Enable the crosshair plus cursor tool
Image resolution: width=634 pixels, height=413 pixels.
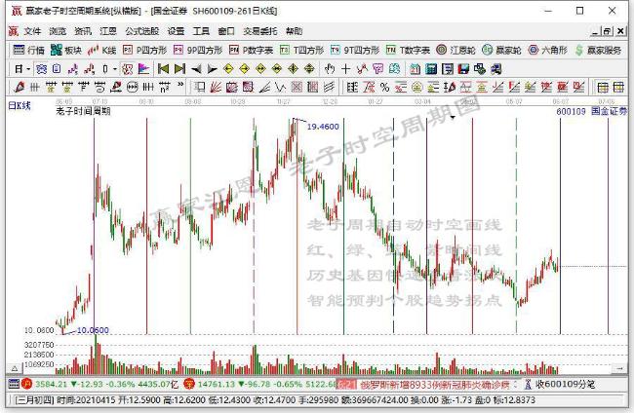[345, 69]
